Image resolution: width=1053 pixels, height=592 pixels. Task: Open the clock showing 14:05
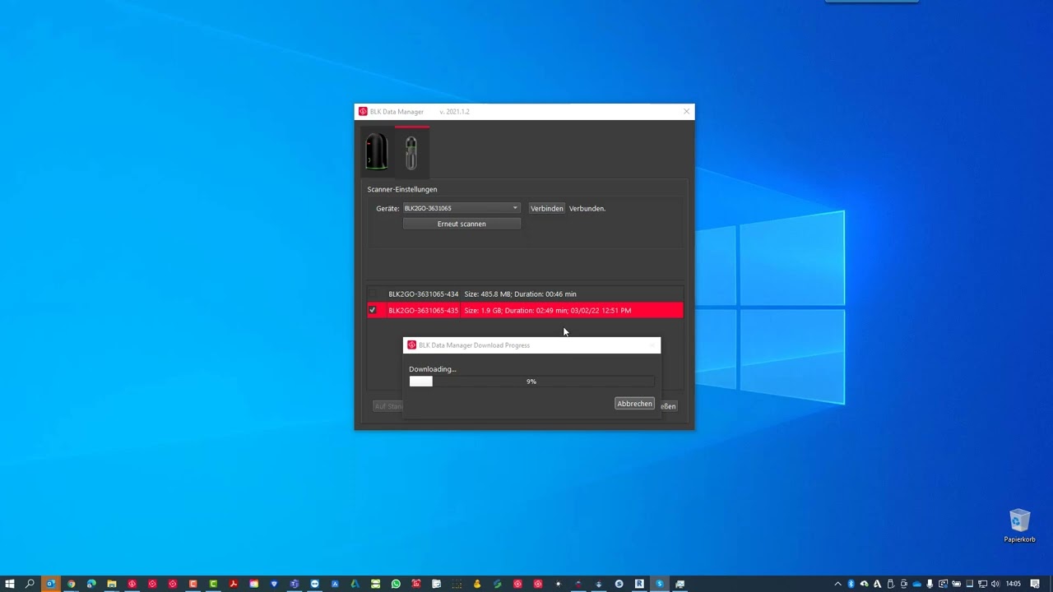pos(1014,584)
